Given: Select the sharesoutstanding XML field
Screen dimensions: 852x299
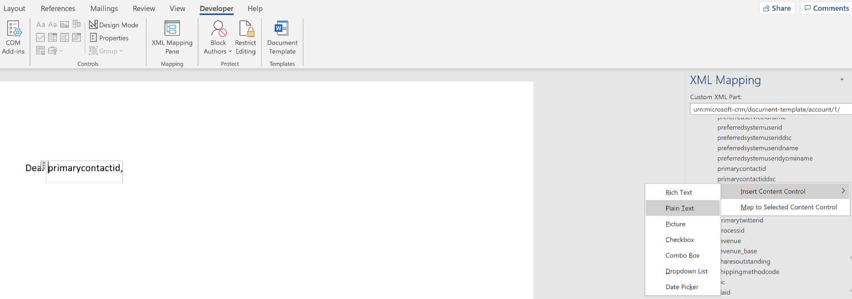Looking at the screenshot, I should coord(745,262).
